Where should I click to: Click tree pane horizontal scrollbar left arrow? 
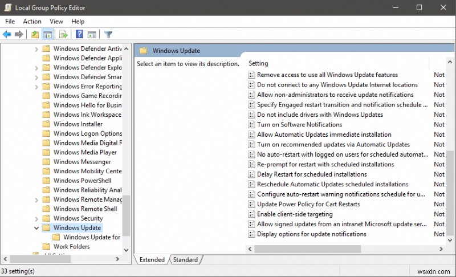(x=5, y=259)
